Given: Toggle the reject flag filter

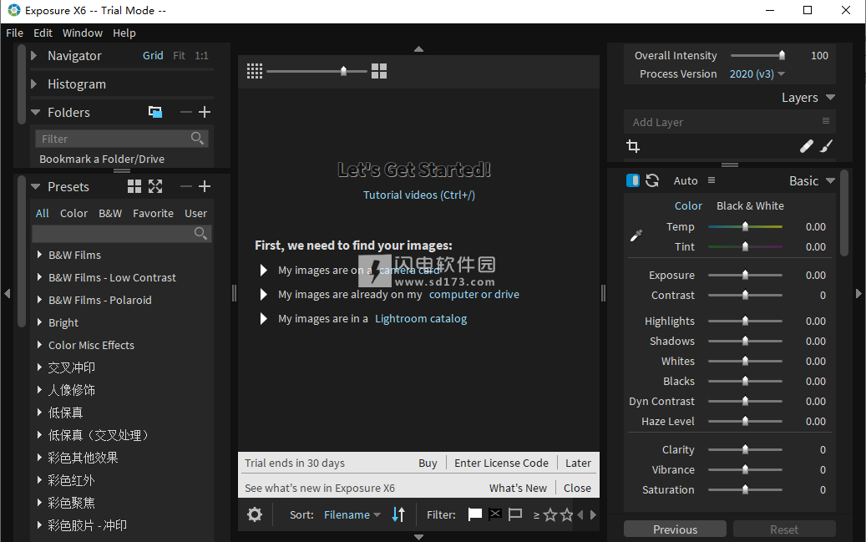Looking at the screenshot, I should pyautogui.click(x=495, y=514).
